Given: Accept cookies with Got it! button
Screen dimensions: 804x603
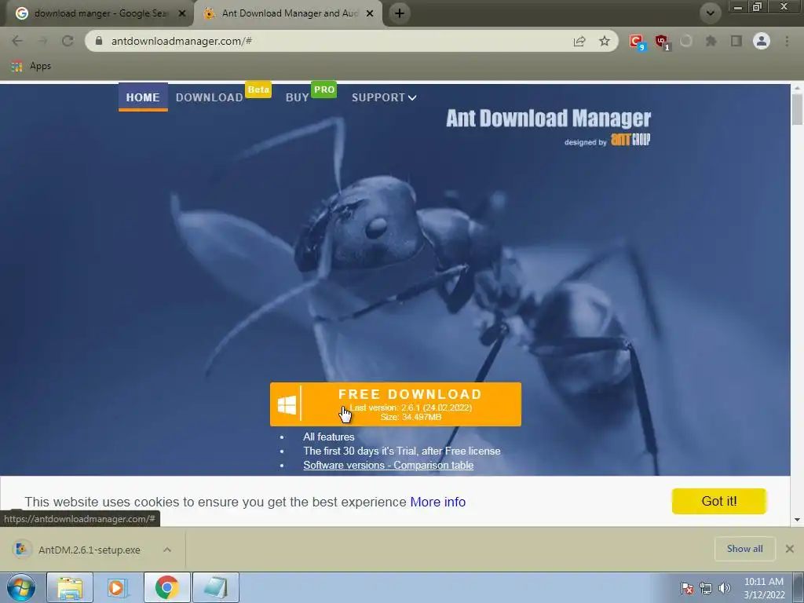Looking at the screenshot, I should click(719, 501).
